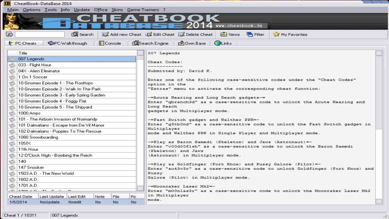Screen dimensions: 389x219
Task: Open My Favorites star icon
Action: point(276,34)
